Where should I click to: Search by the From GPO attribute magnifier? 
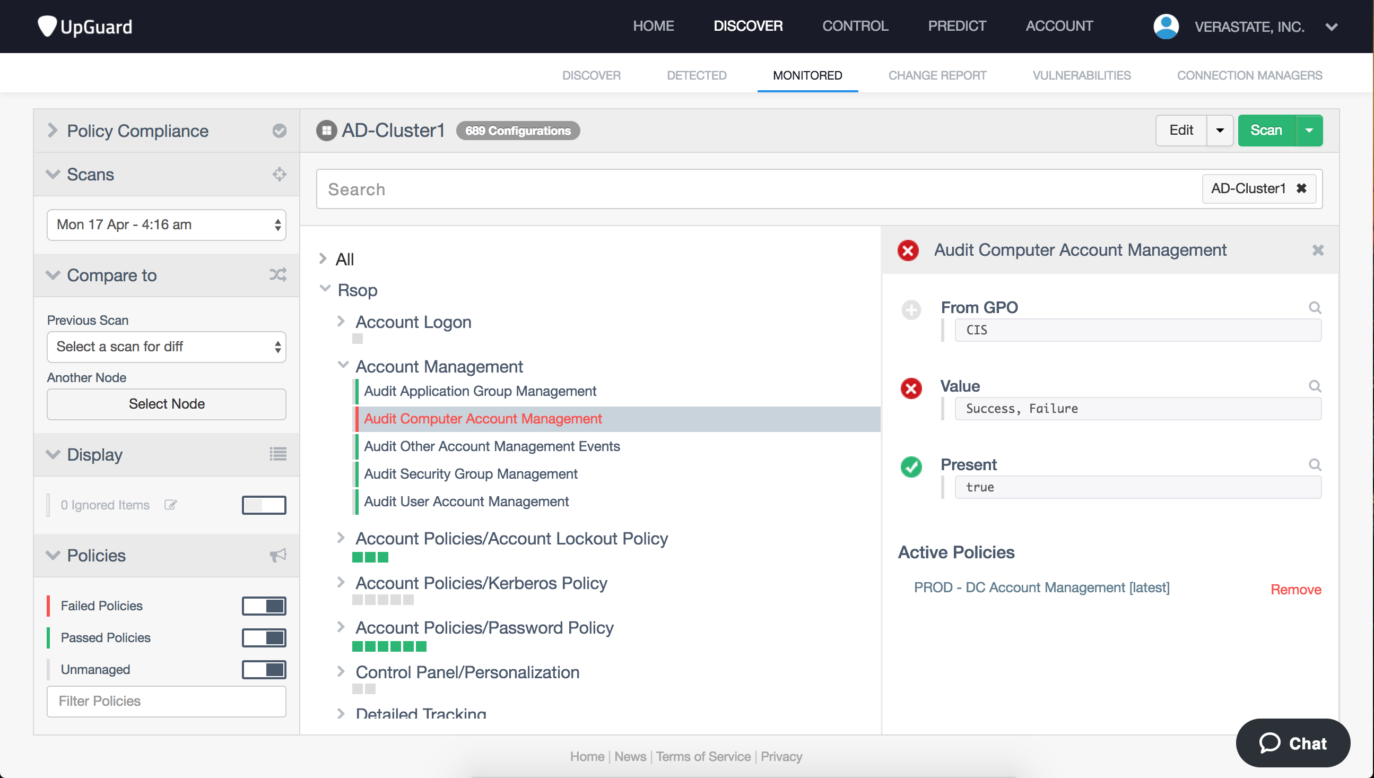1315,308
